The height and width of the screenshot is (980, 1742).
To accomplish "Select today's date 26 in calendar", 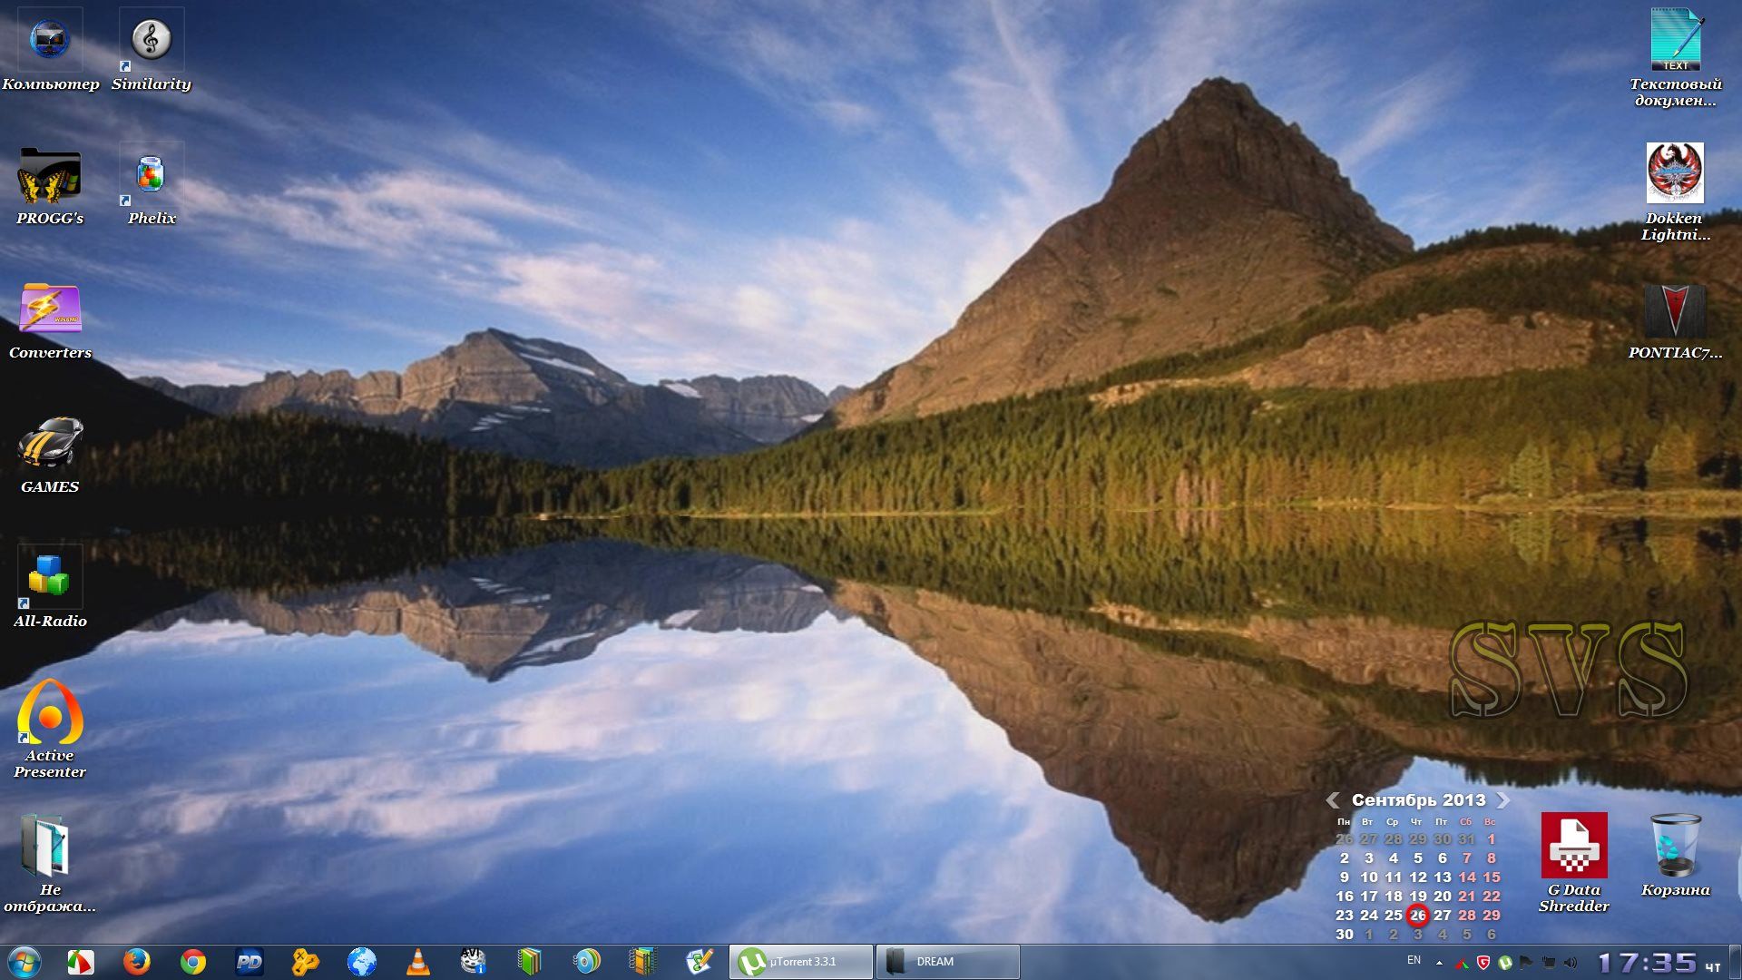I will pos(1417,915).
